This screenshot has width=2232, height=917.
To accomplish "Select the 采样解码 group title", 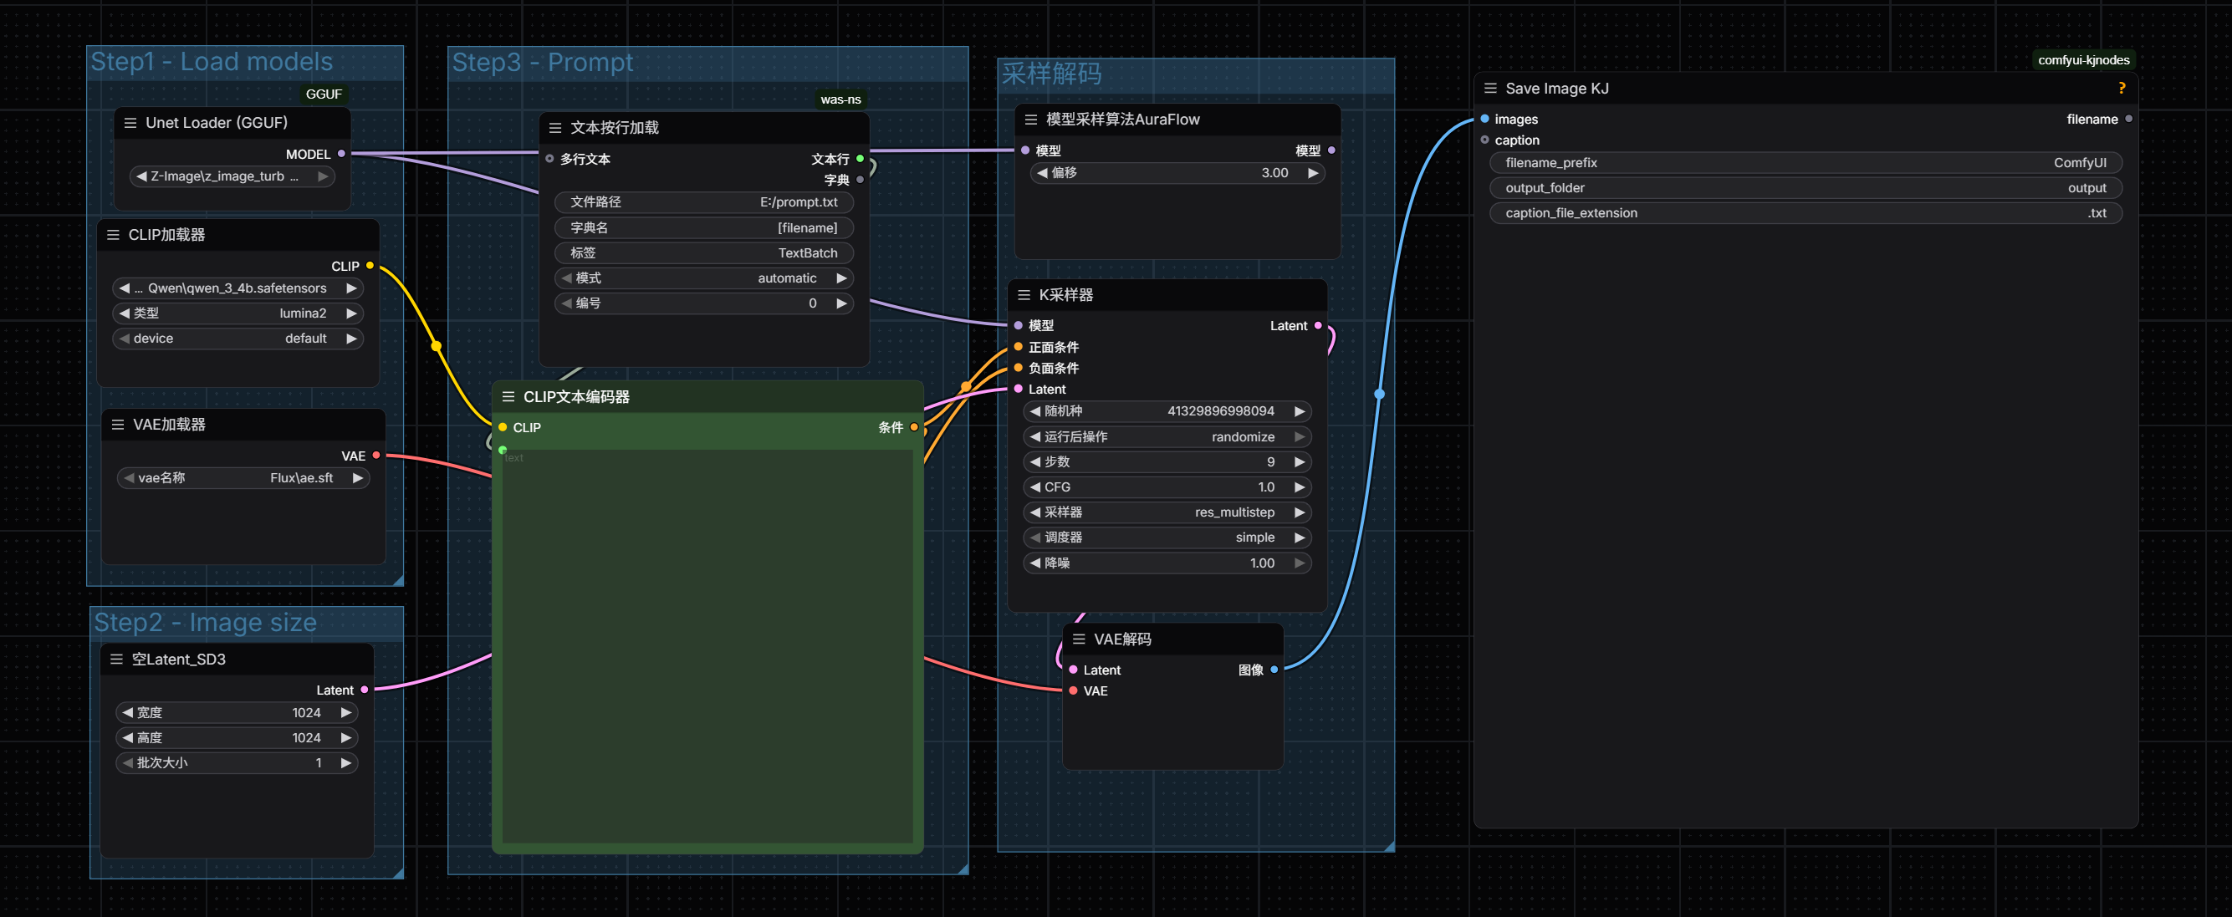I will 1051,74.
